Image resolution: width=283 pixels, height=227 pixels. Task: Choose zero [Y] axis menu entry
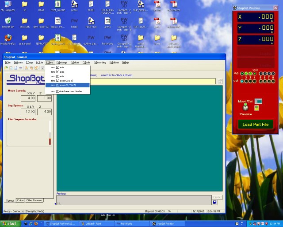(x=68, y=72)
